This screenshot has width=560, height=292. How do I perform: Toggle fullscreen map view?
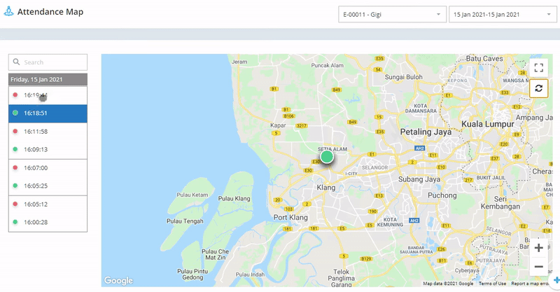pyautogui.click(x=538, y=68)
